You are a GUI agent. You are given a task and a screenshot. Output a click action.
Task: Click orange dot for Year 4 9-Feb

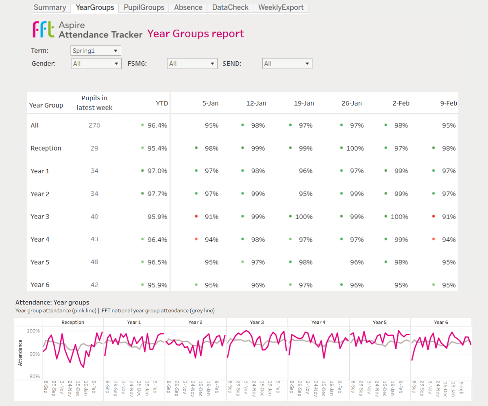pyautogui.click(x=434, y=240)
